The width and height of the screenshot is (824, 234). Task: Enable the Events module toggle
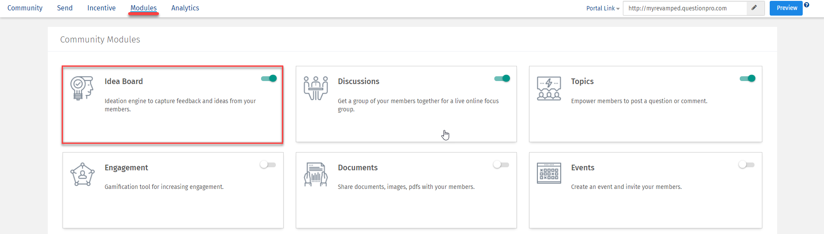point(746,165)
